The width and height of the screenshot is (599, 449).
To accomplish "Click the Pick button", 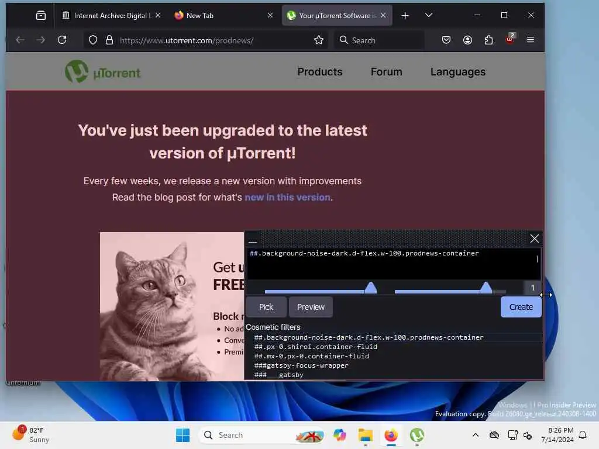I will point(266,307).
